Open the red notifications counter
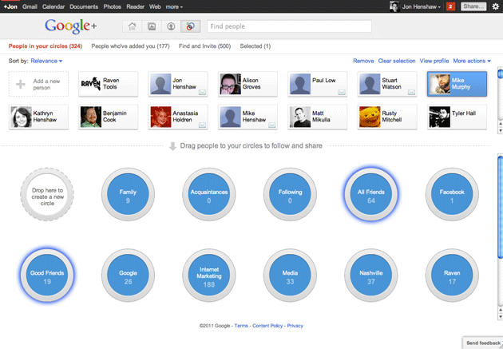 [451, 6]
